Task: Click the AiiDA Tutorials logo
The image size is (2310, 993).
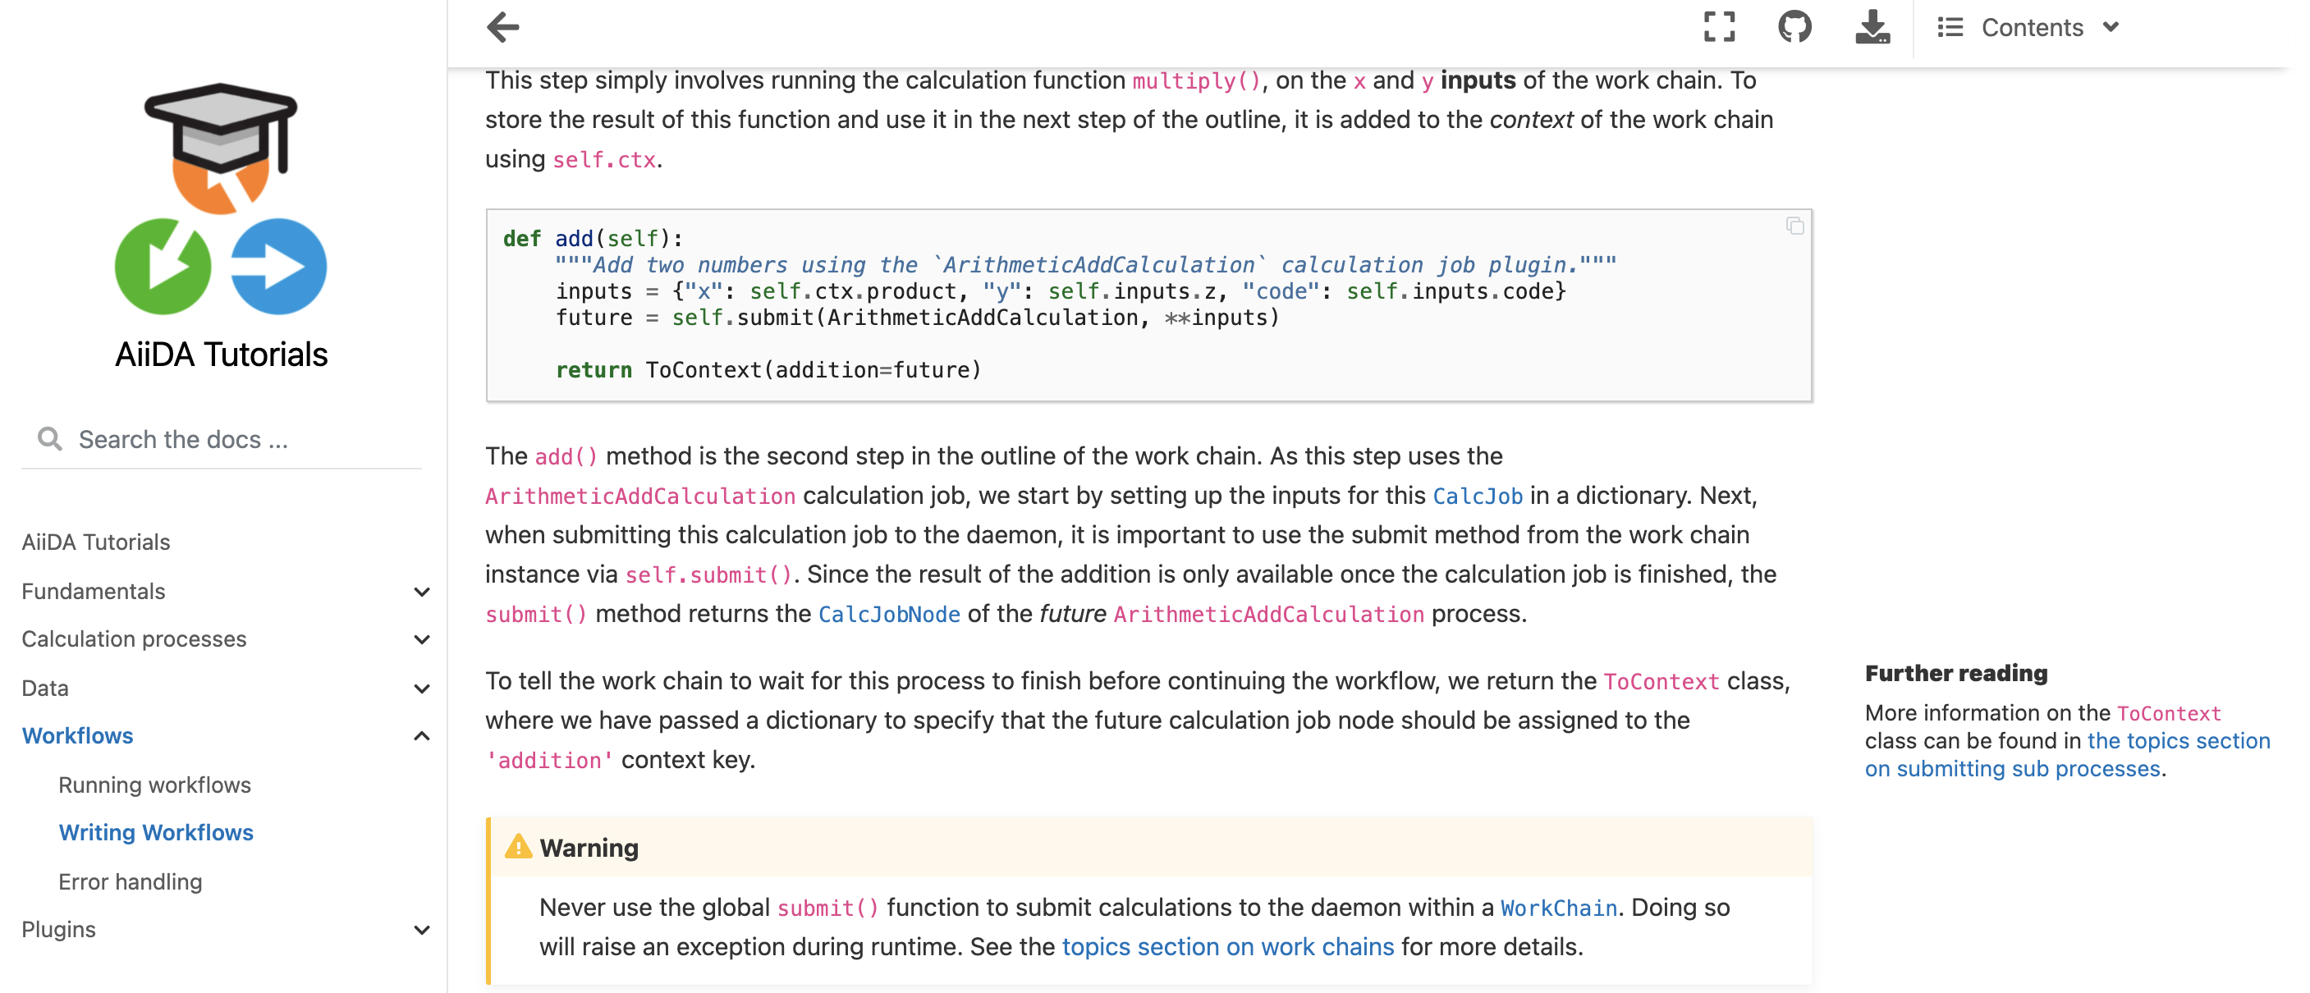Action: pyautogui.click(x=221, y=192)
